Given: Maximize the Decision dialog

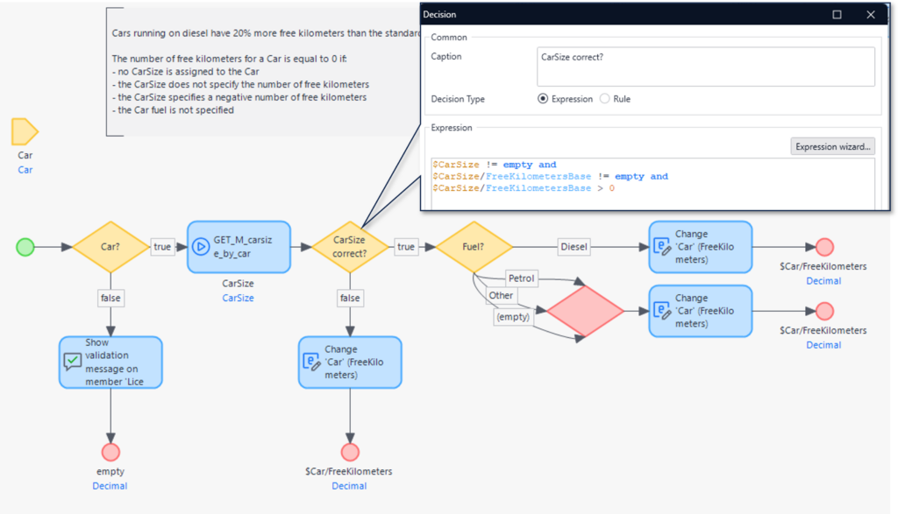Looking at the screenshot, I should (x=837, y=14).
